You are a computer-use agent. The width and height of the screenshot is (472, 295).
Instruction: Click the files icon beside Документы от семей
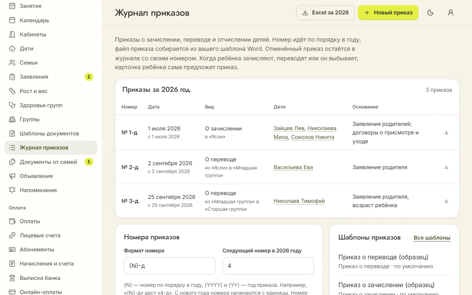(x=12, y=162)
